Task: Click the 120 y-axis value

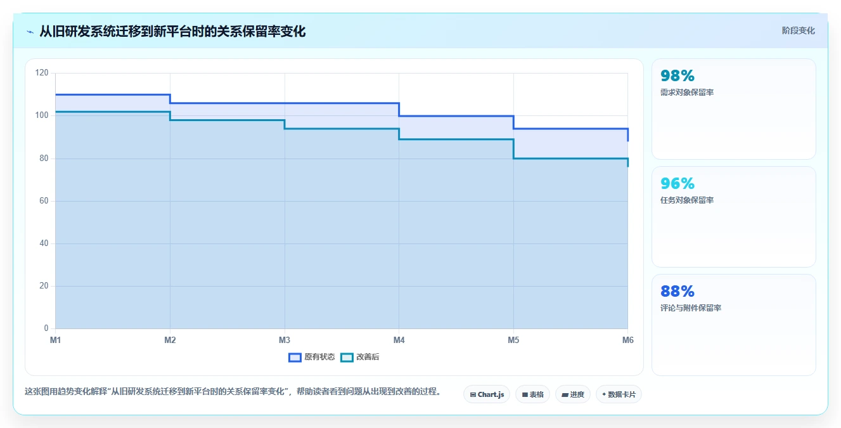Action: point(42,73)
